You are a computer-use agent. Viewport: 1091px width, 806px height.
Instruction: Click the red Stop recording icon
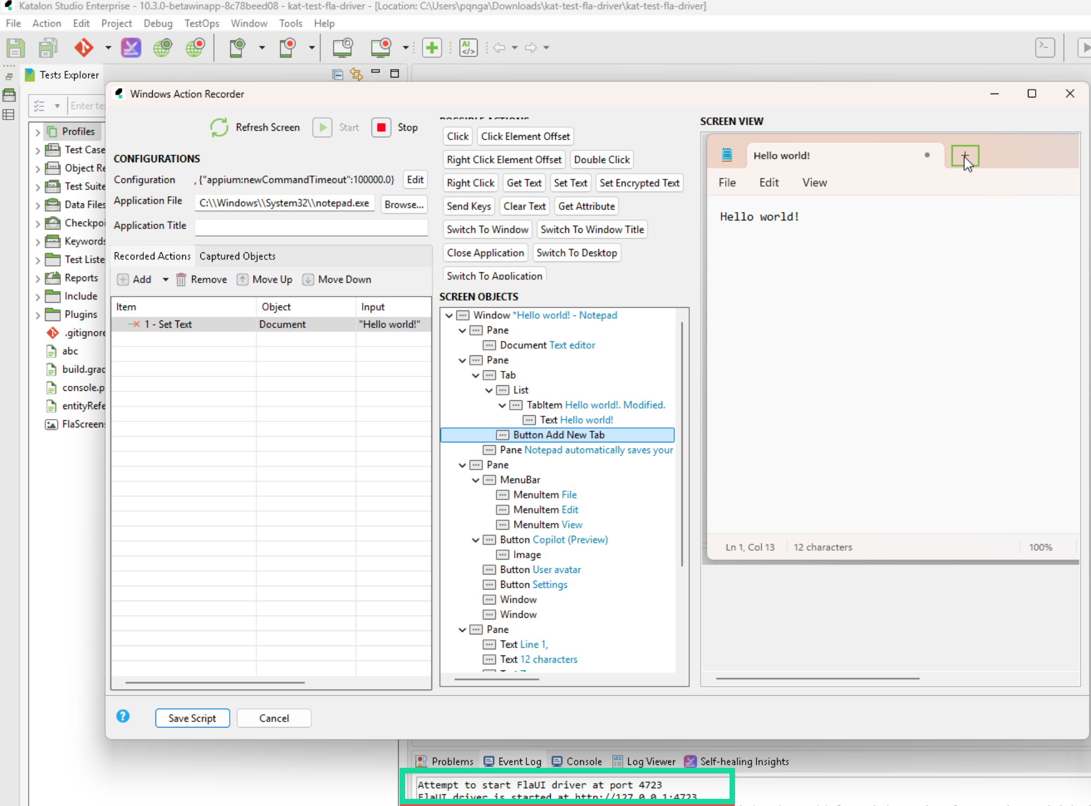click(381, 127)
